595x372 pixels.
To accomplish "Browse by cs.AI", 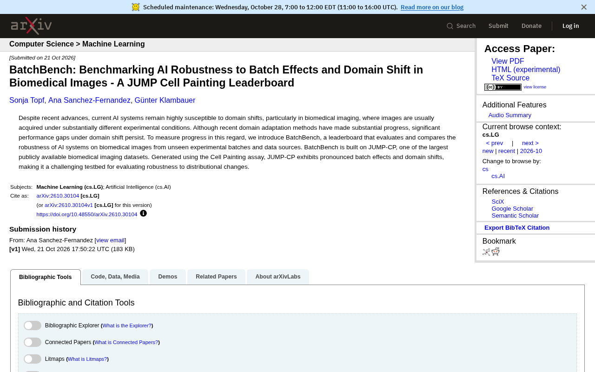I will tap(498, 176).
